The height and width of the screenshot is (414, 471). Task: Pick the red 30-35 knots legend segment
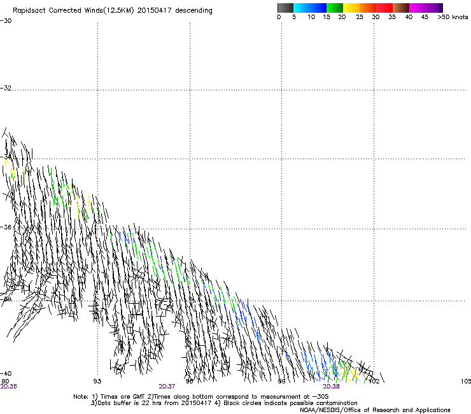coord(384,8)
